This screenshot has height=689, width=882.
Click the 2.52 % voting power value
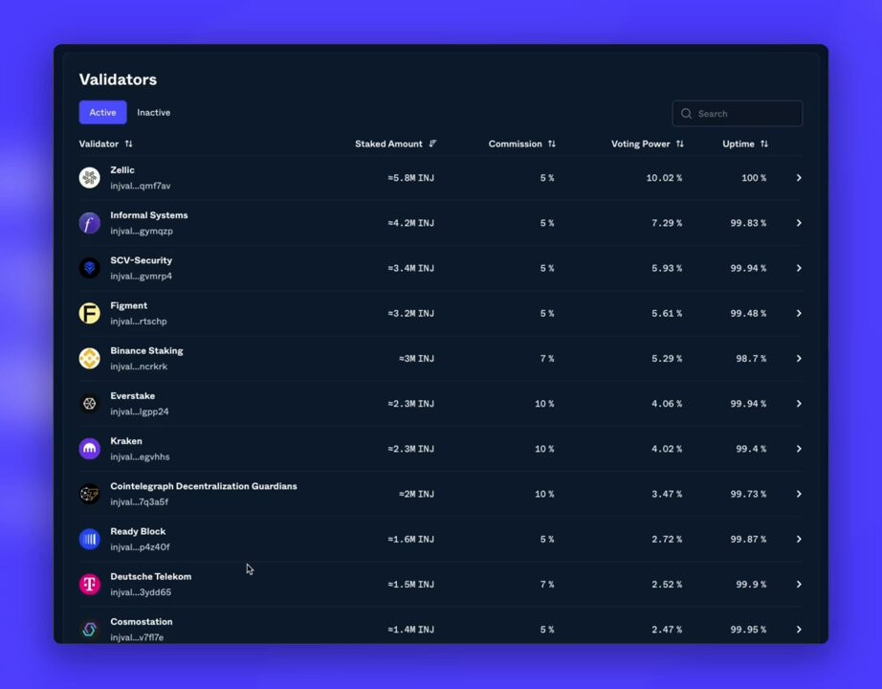(x=667, y=585)
